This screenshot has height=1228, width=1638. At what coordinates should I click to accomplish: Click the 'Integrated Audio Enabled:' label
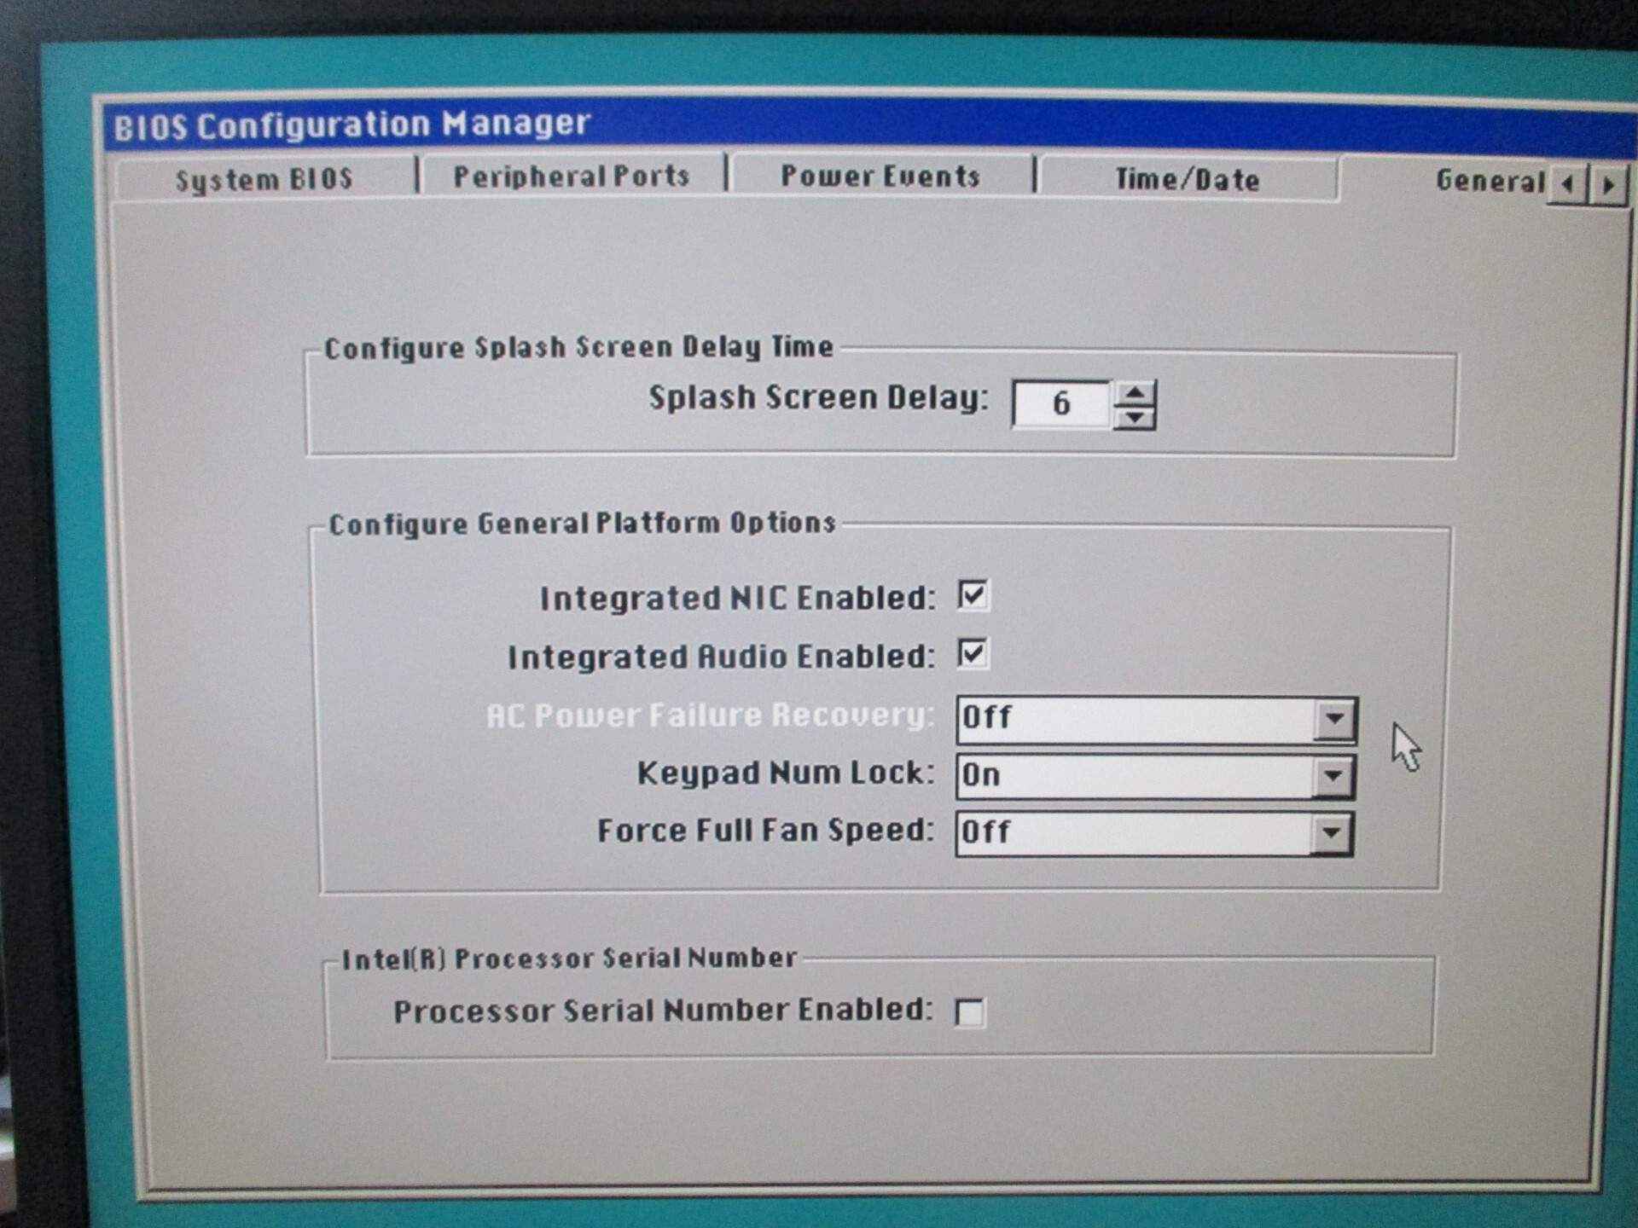(721, 657)
